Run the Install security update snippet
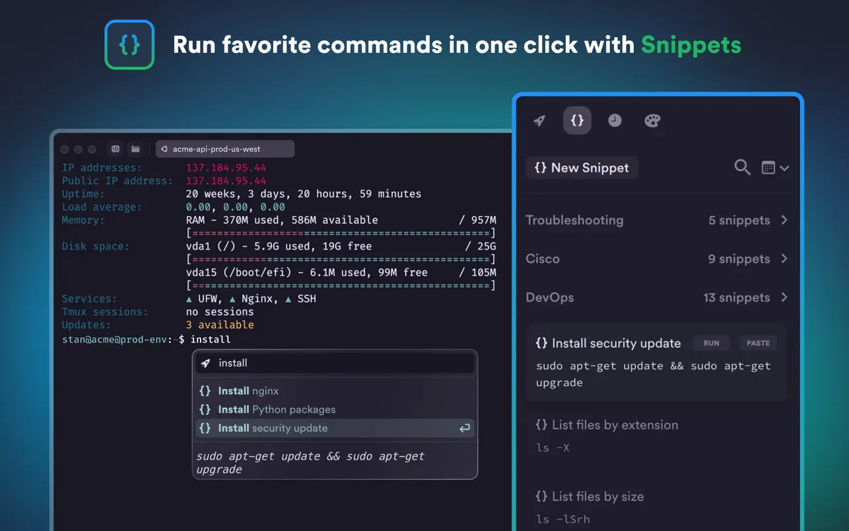 [x=711, y=343]
